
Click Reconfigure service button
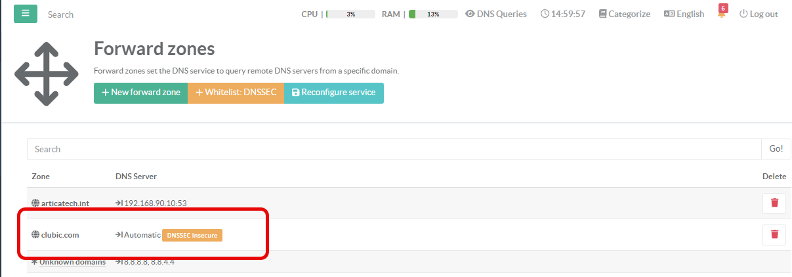click(x=333, y=93)
